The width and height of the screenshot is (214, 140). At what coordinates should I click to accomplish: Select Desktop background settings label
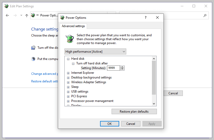(x=91, y=77)
